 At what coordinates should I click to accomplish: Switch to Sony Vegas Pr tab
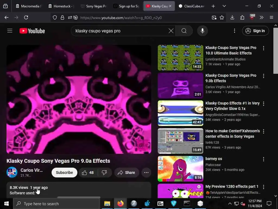(94, 6)
